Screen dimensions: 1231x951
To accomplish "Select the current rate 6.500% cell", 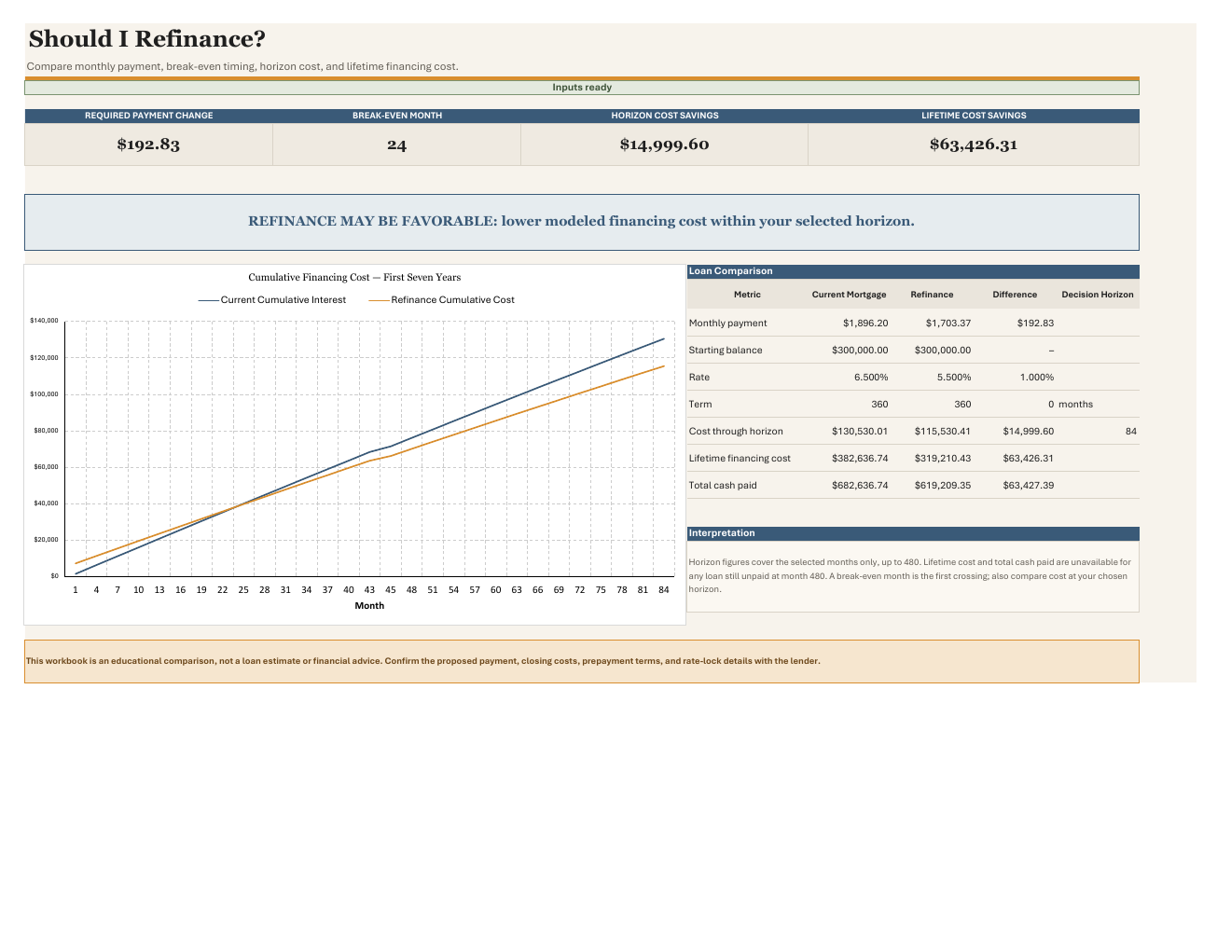I will (850, 378).
